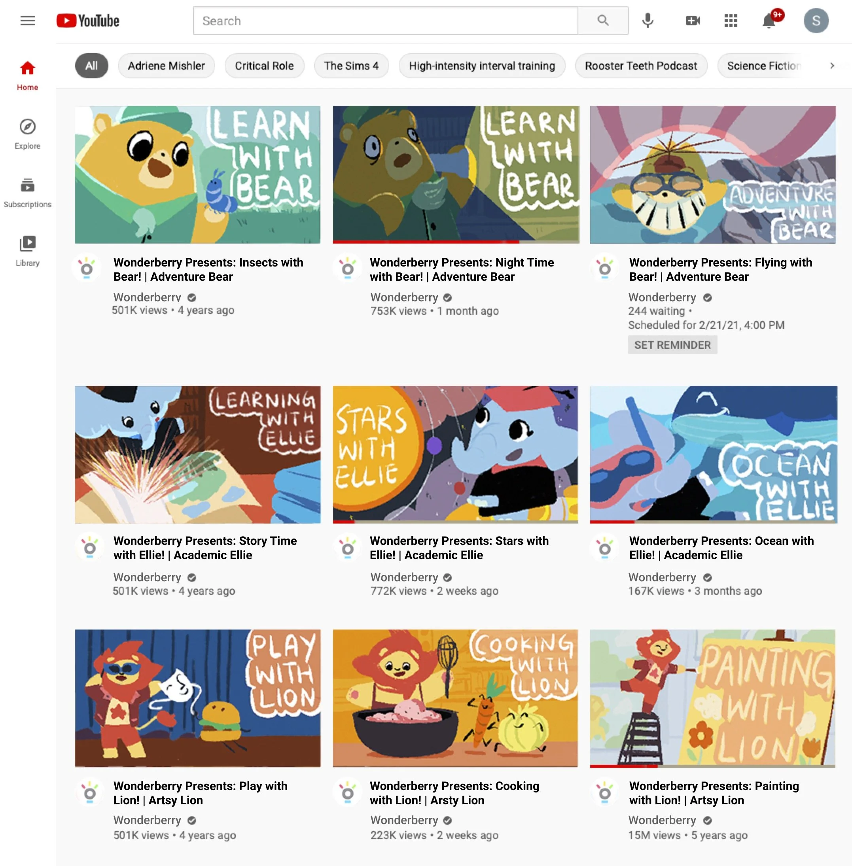852x866 pixels.
Task: Select the All filter chip
Action: tap(91, 66)
